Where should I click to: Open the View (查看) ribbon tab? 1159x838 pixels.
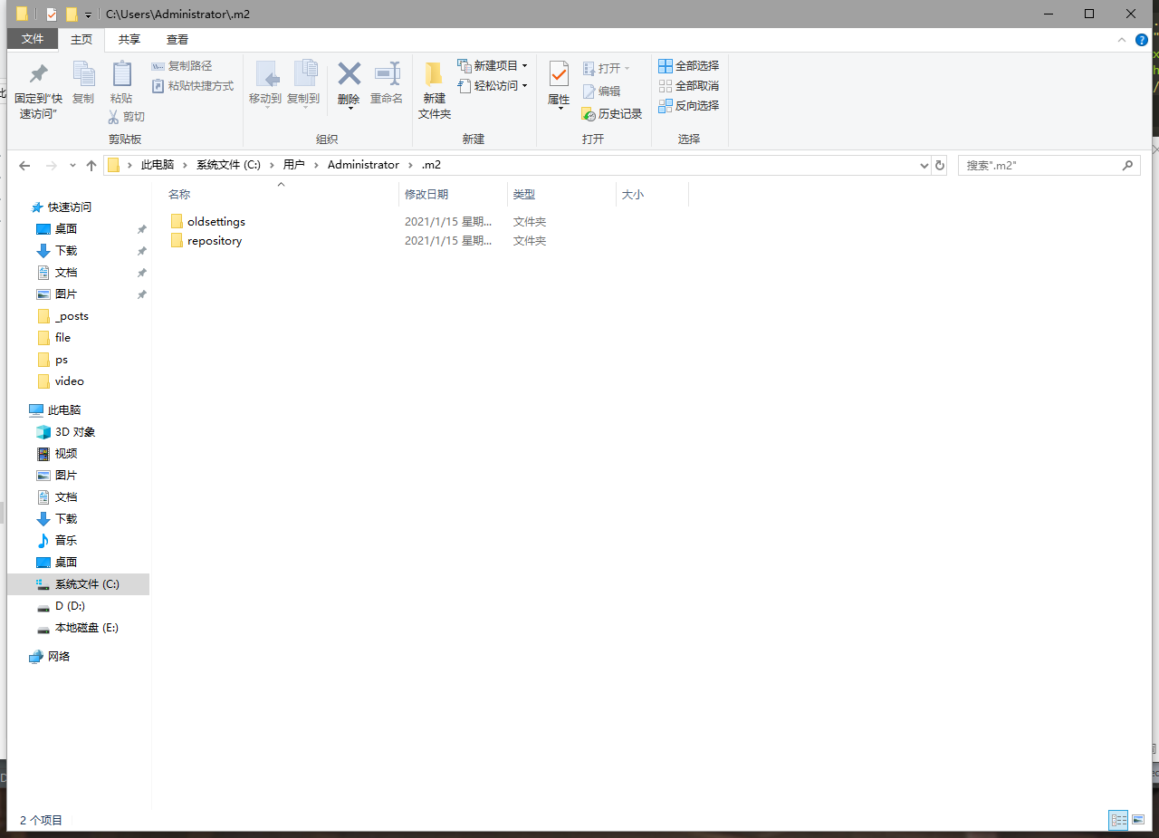(x=177, y=40)
